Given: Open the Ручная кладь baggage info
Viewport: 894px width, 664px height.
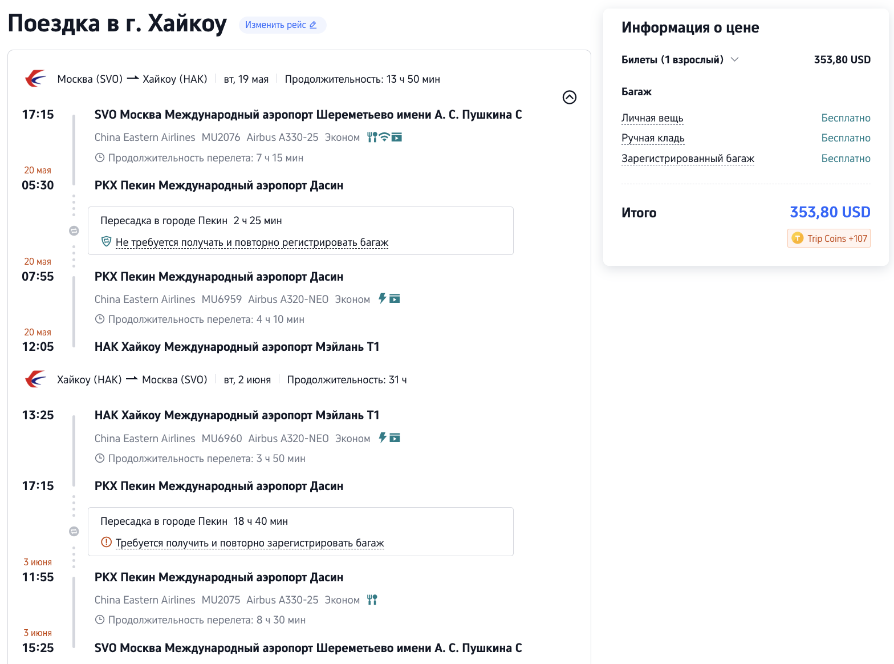Looking at the screenshot, I should tap(653, 138).
